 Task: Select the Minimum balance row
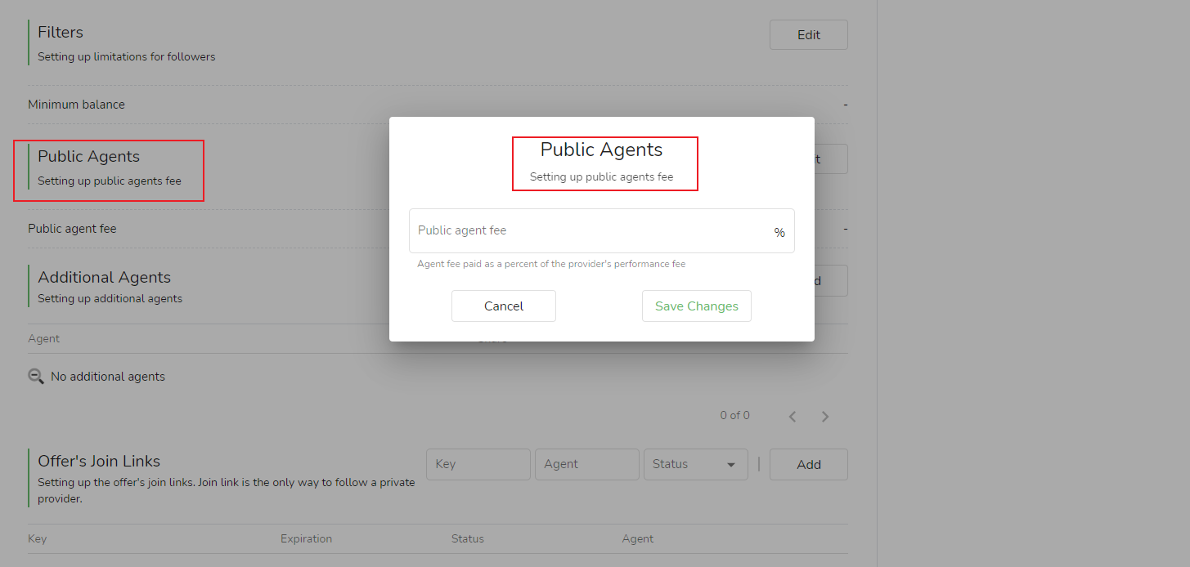(77, 105)
